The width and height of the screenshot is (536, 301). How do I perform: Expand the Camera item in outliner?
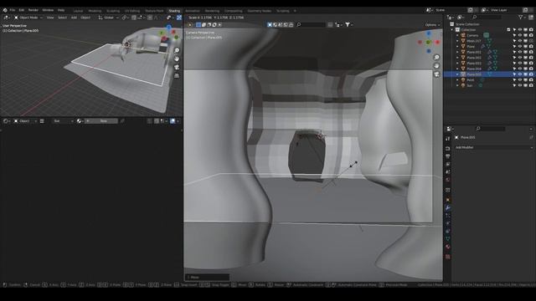[458, 35]
